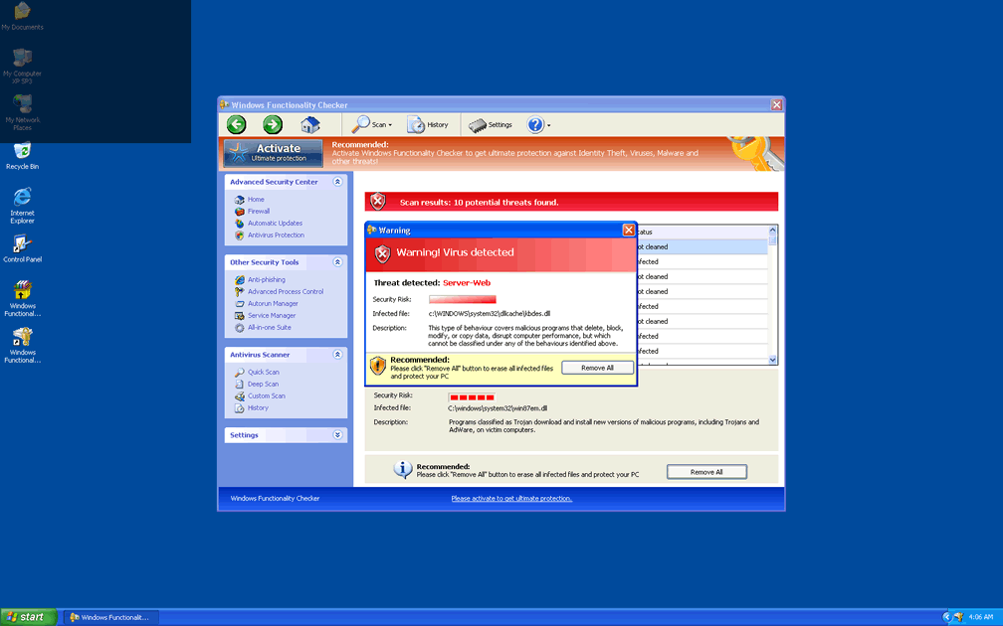Click the home icon in toolbar
The width and height of the screenshot is (1003, 626).
(x=310, y=124)
